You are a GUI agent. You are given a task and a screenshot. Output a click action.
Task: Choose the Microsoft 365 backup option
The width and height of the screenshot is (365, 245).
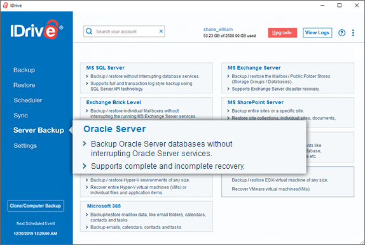pos(146,216)
